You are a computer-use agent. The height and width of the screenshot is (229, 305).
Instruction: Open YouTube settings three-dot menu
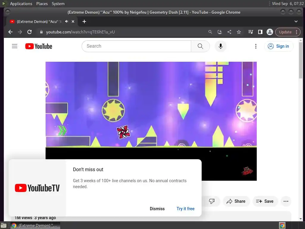[256, 46]
